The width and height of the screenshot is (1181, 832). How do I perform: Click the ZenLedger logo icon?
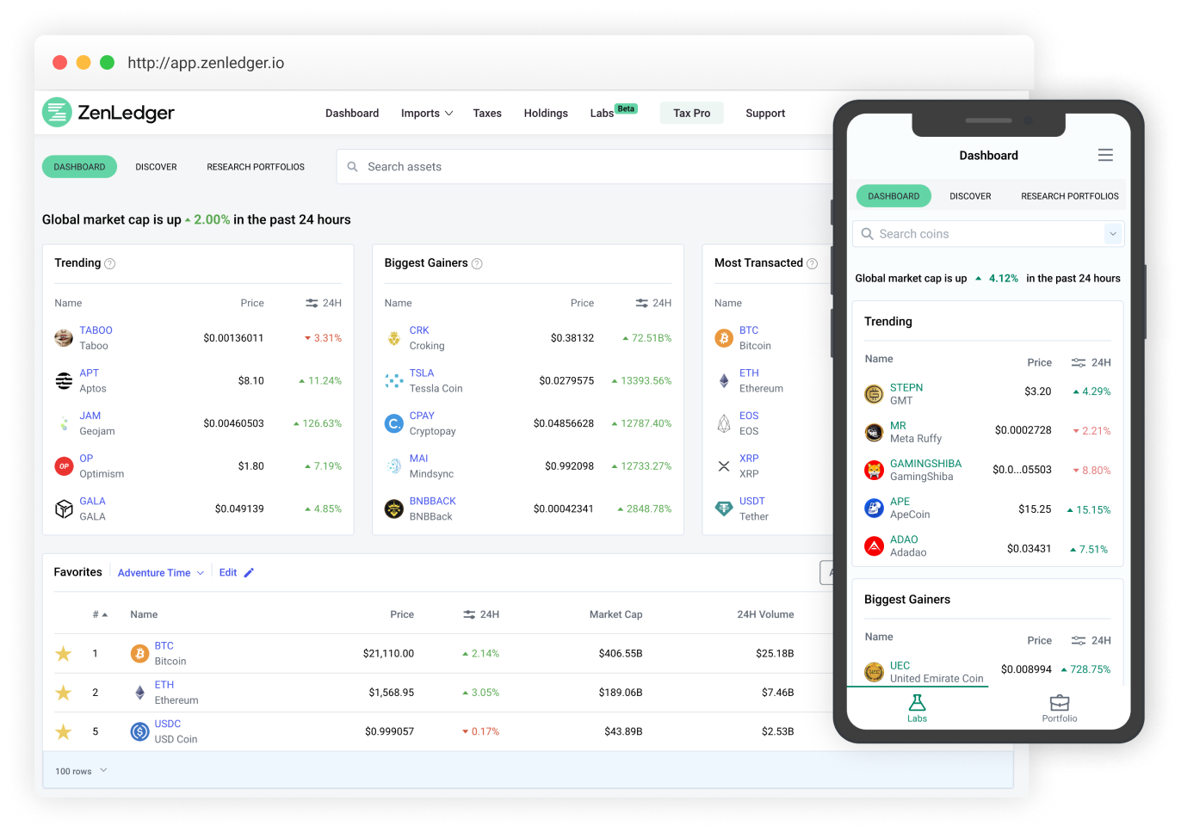coord(57,113)
